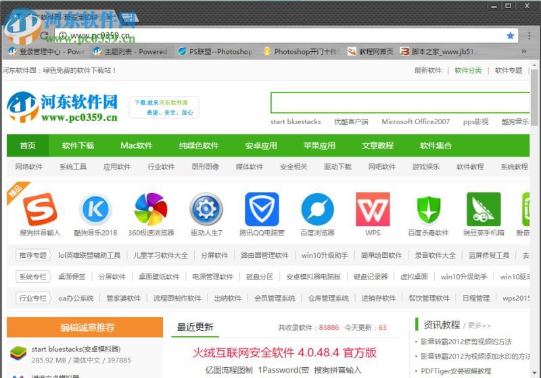Click the 软件分类 top link
Viewport: 541px width, 378px height.
pos(468,70)
